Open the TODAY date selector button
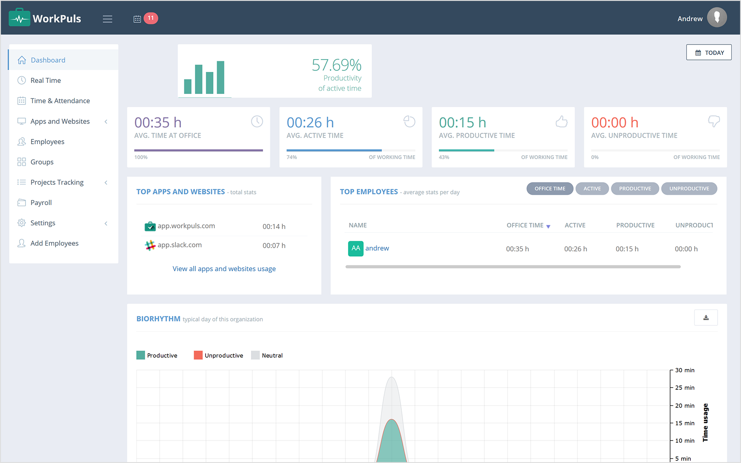Screen dimensions: 741x463 (709, 52)
